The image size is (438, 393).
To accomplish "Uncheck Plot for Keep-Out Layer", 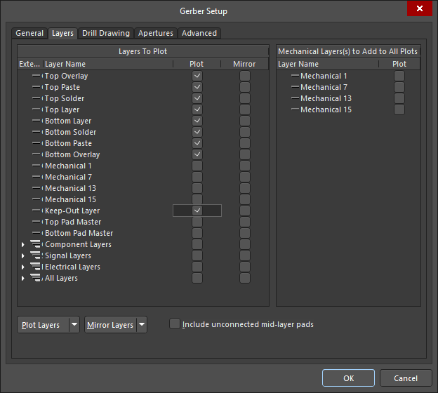I will (197, 211).
